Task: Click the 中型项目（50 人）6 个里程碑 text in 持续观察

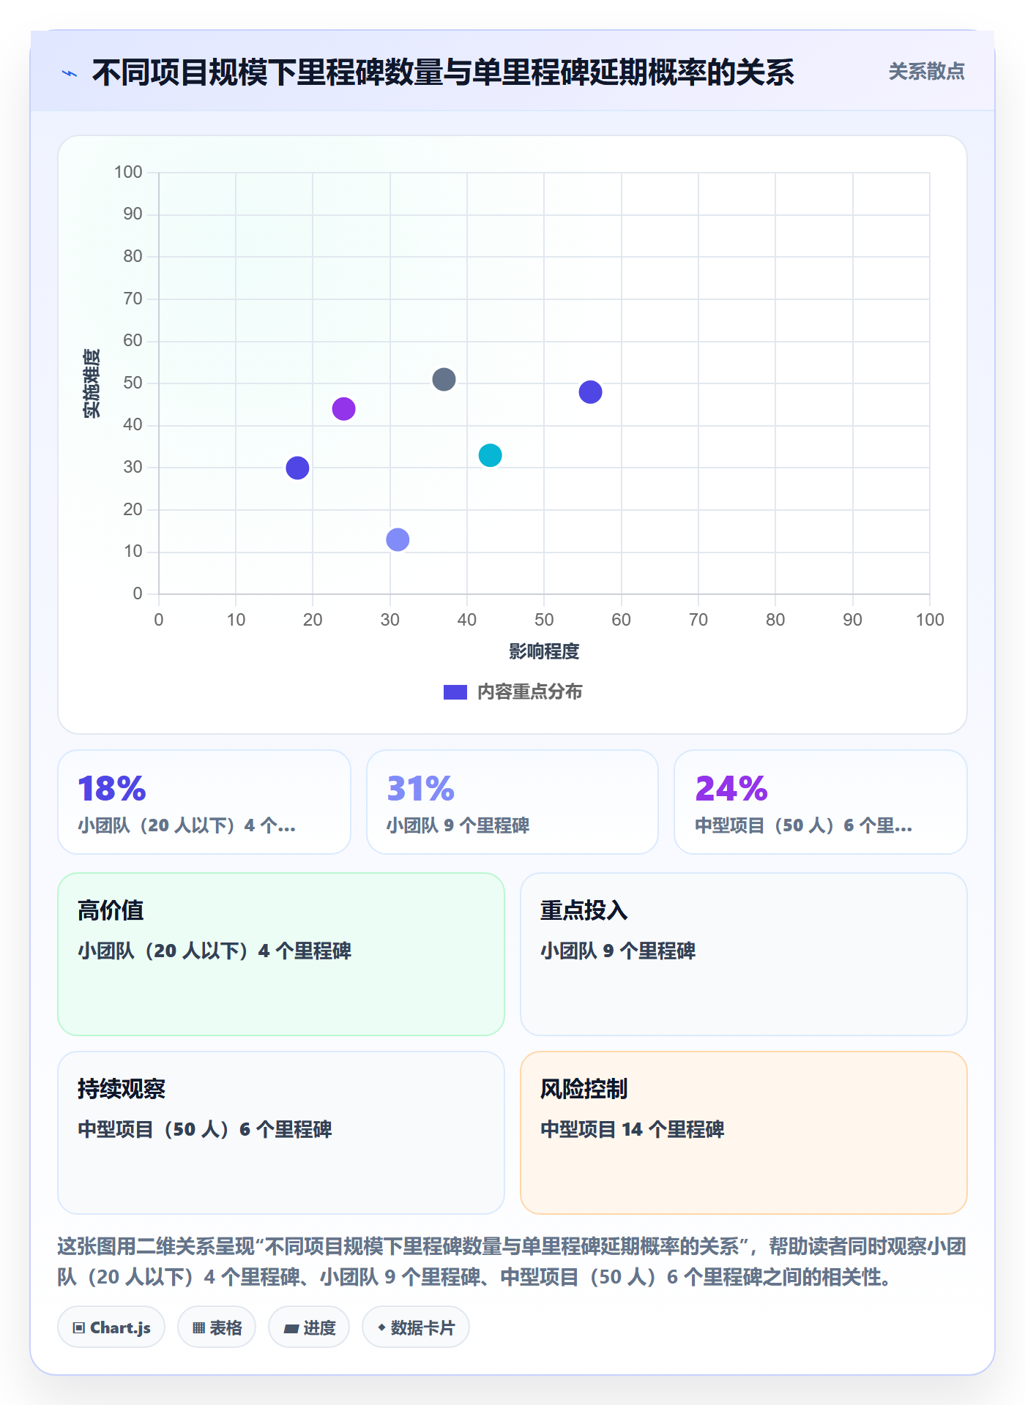Action: tap(205, 1129)
